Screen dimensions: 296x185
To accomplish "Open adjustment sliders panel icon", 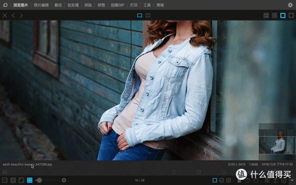I will tap(267, 180).
